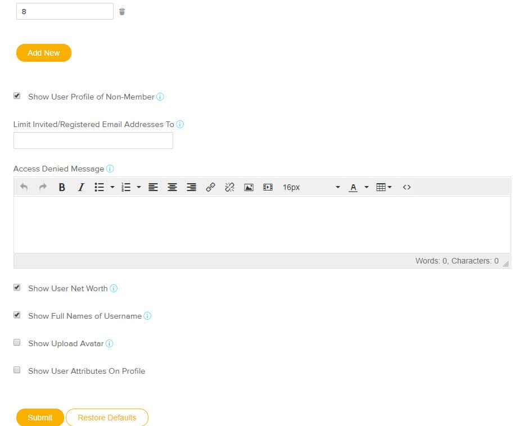This screenshot has height=426, width=528.
Task: Info icon next to Show User Profile of Non-Member
Action: [x=160, y=97]
